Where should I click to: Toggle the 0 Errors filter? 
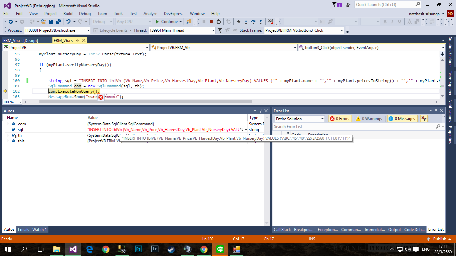[339, 119]
